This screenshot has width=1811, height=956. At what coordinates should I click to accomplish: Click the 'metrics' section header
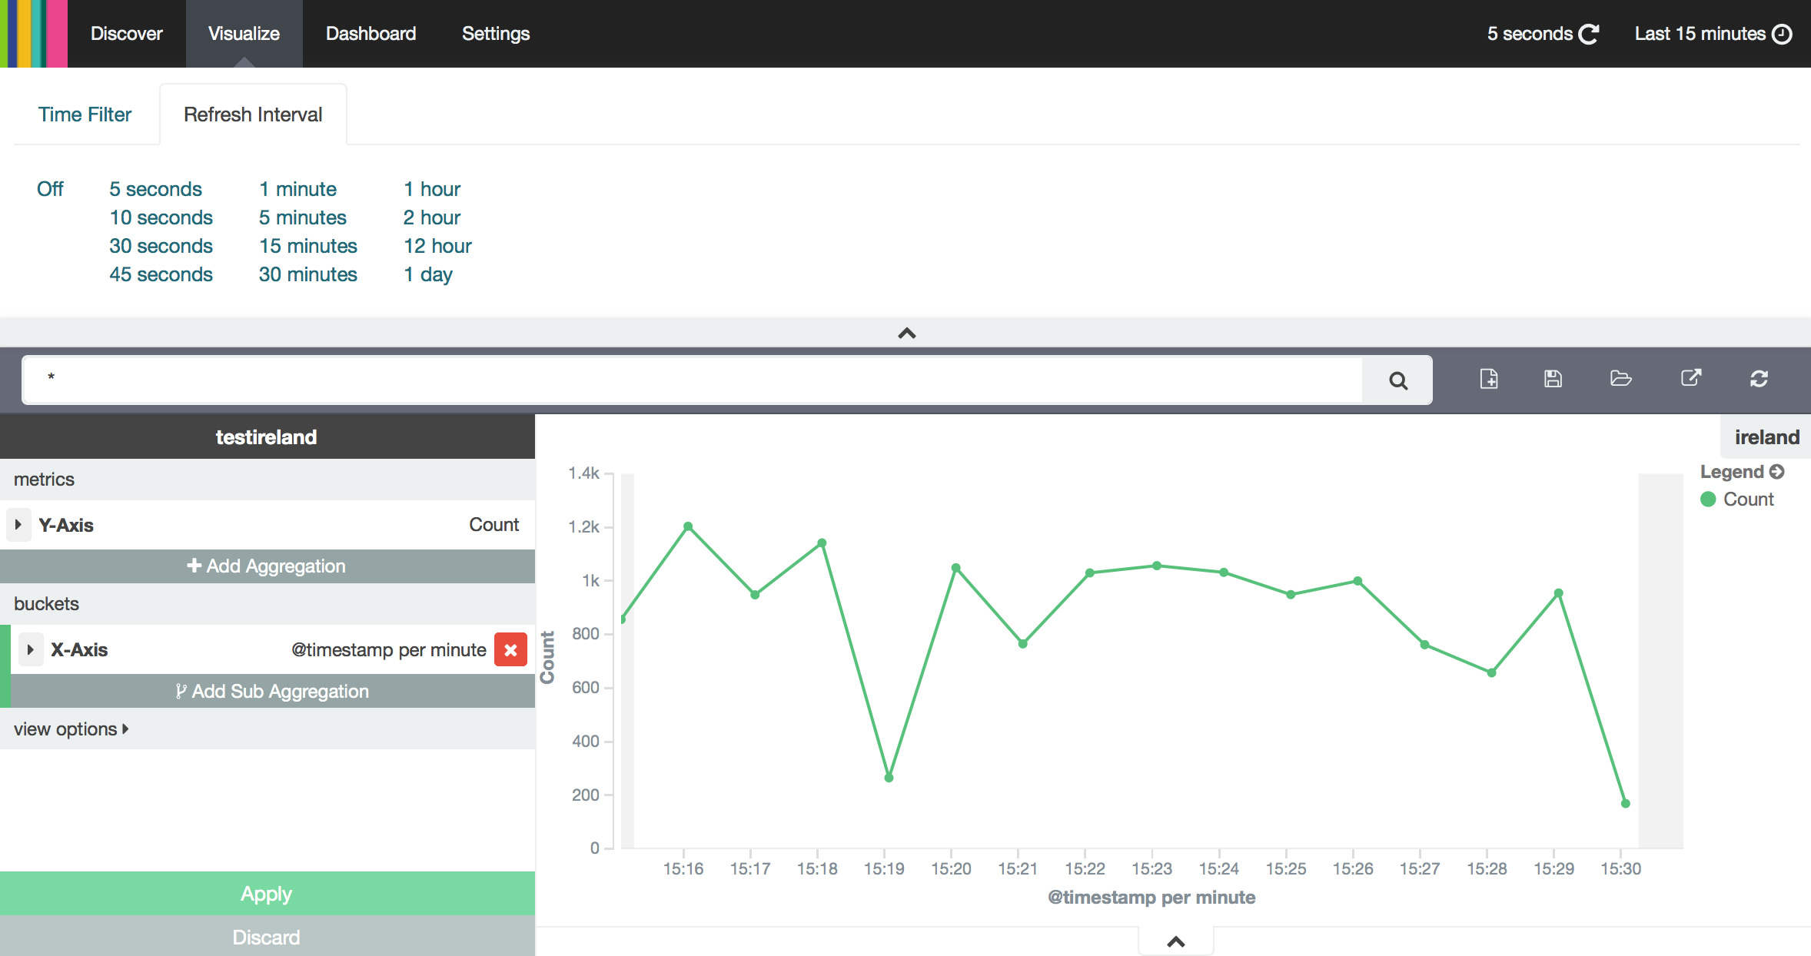[44, 480]
